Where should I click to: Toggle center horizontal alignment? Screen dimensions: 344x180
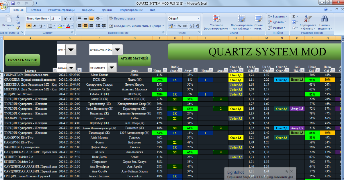click(x=85, y=26)
